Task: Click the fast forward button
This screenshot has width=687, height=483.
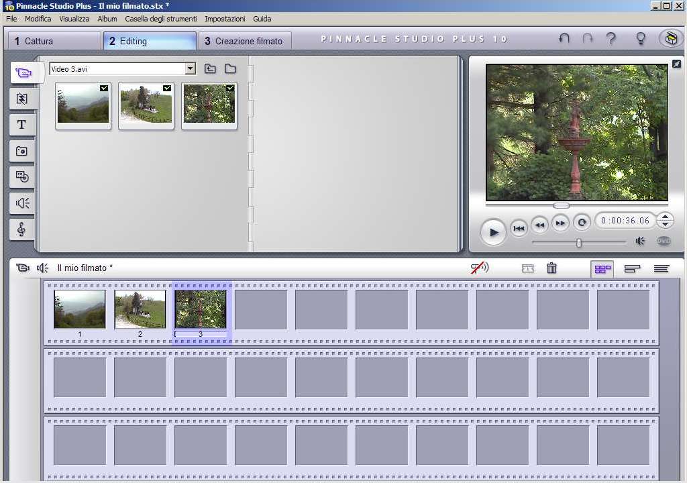Action: point(560,223)
